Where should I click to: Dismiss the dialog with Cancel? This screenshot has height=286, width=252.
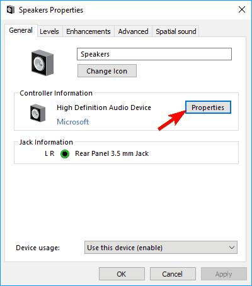pos(173,274)
